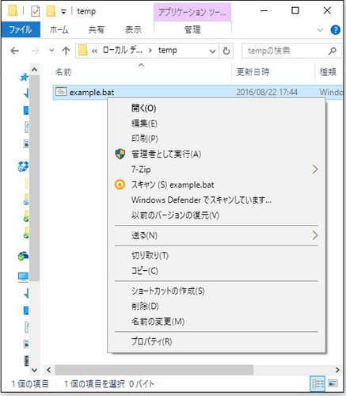
Task: Switch to large icons view in status bar
Action: [x=333, y=383]
